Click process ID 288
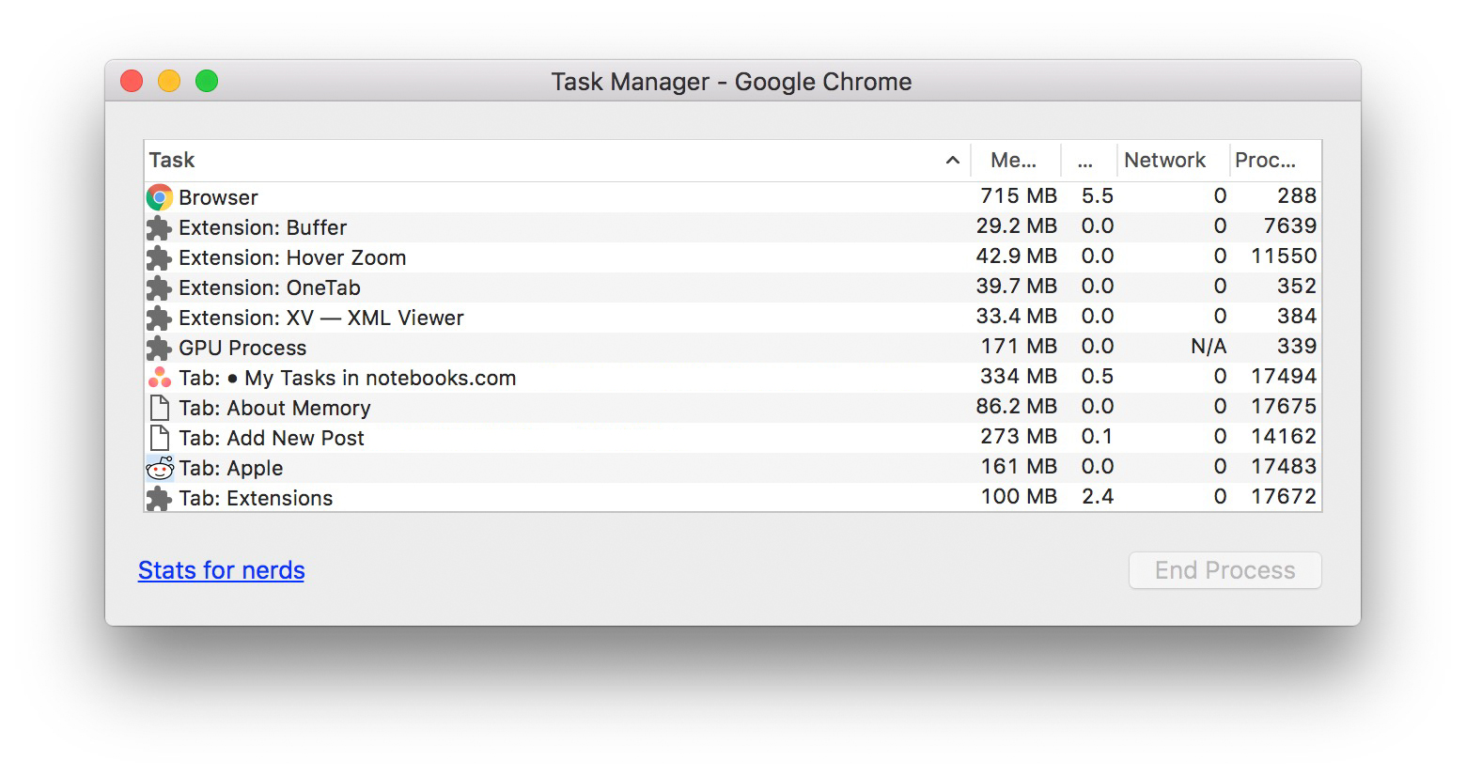This screenshot has height=776, width=1466. click(x=1297, y=195)
